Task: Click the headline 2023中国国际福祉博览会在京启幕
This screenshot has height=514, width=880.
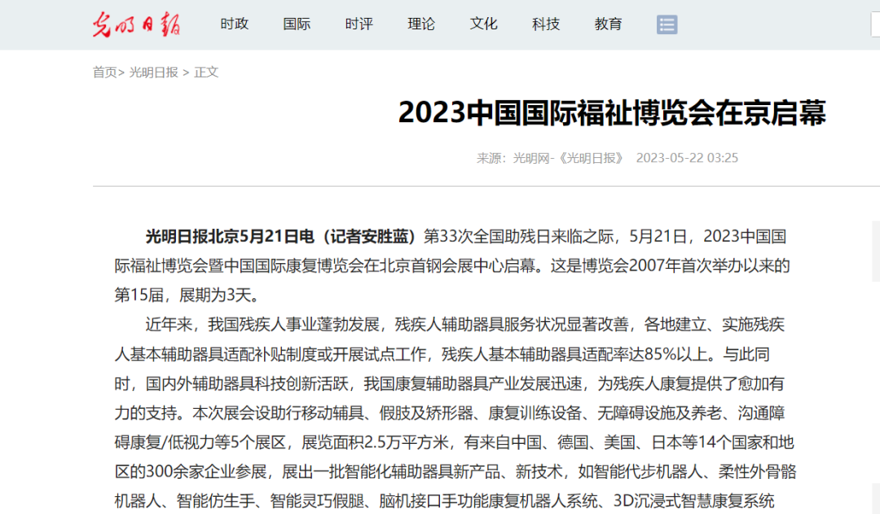Action: coord(612,113)
